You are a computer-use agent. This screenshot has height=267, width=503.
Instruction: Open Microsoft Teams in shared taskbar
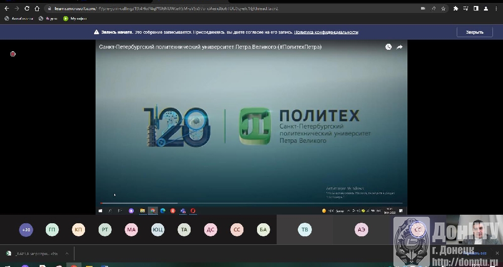183,211
